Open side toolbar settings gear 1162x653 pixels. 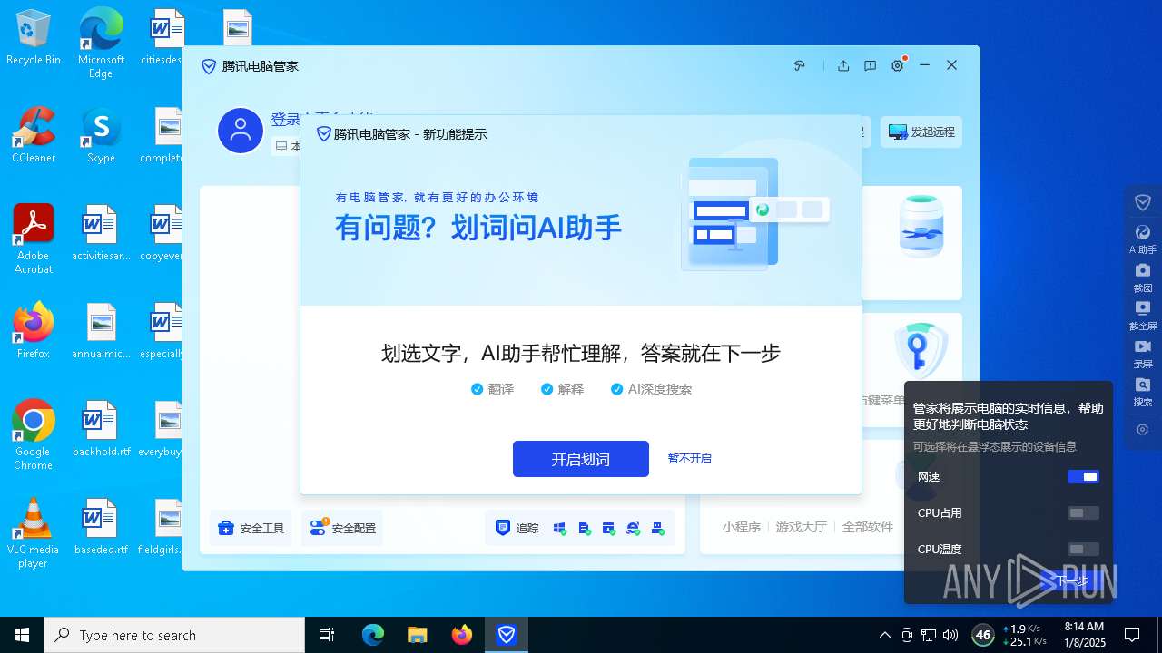(1143, 430)
